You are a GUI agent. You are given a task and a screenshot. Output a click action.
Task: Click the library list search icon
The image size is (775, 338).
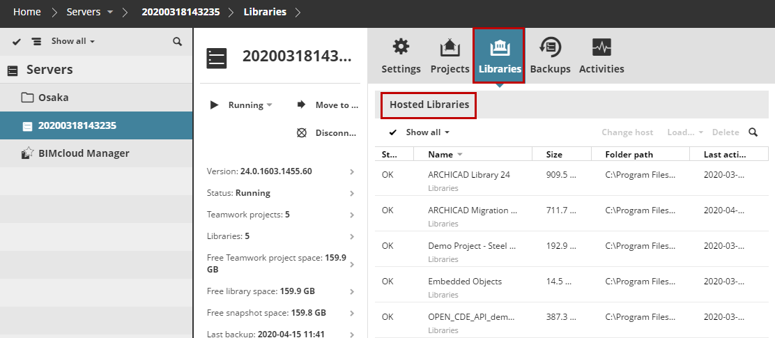tap(753, 132)
